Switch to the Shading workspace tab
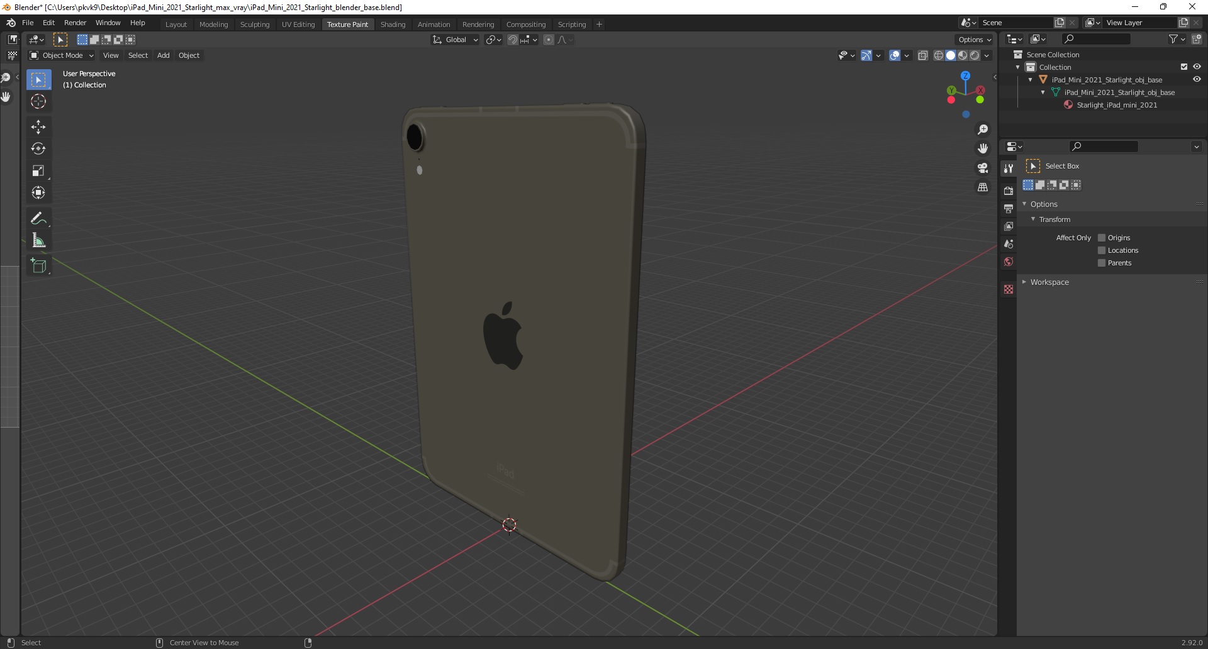This screenshot has height=649, width=1208. pos(393,24)
